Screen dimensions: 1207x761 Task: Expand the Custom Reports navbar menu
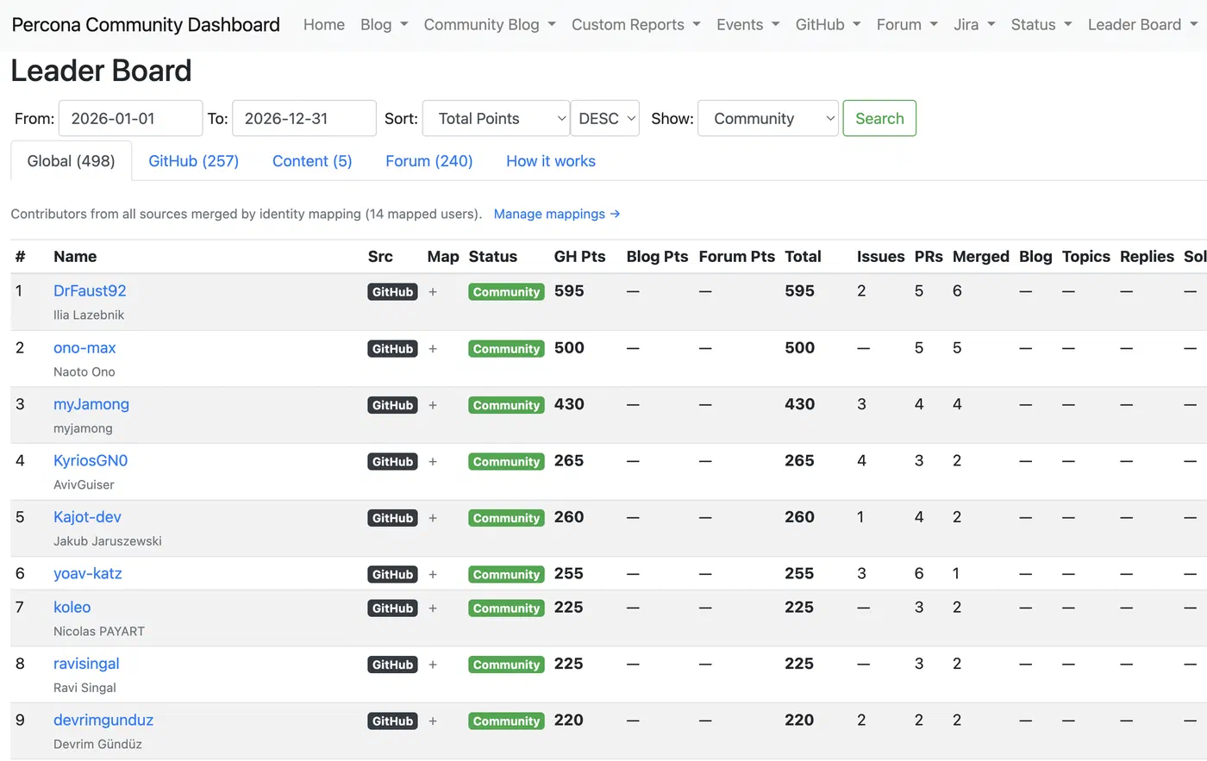tap(636, 25)
